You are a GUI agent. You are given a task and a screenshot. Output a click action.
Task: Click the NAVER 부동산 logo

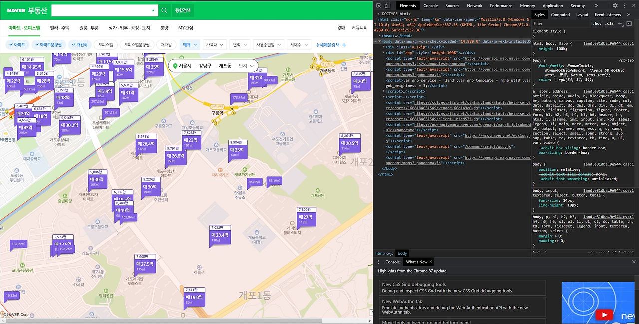[x=27, y=10]
